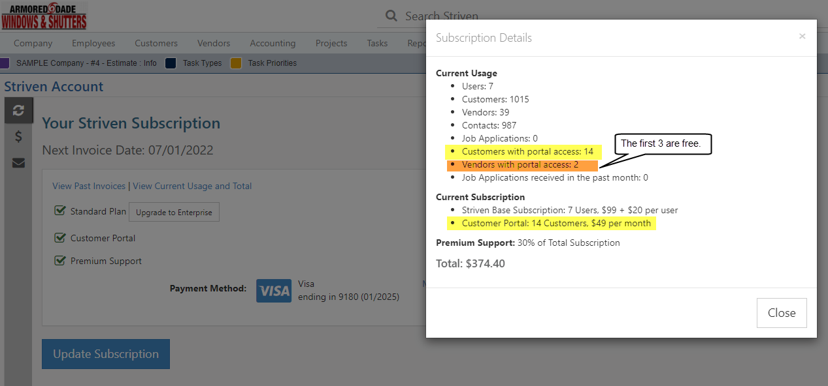Open View Current Usage and Total link
The height and width of the screenshot is (386, 828).
click(192, 186)
